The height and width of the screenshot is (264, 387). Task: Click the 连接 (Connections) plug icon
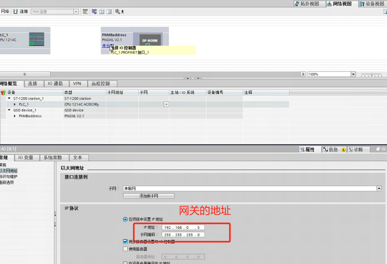coord(15,11)
